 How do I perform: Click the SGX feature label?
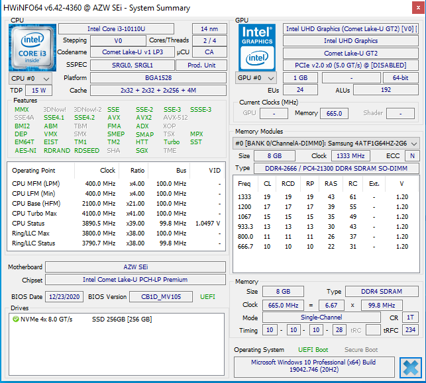[x=142, y=151]
